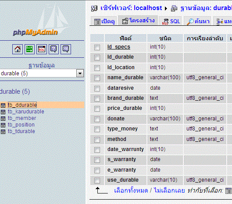
Task: Click the varchar(100) type of name_durable
Action: click(x=165, y=77)
